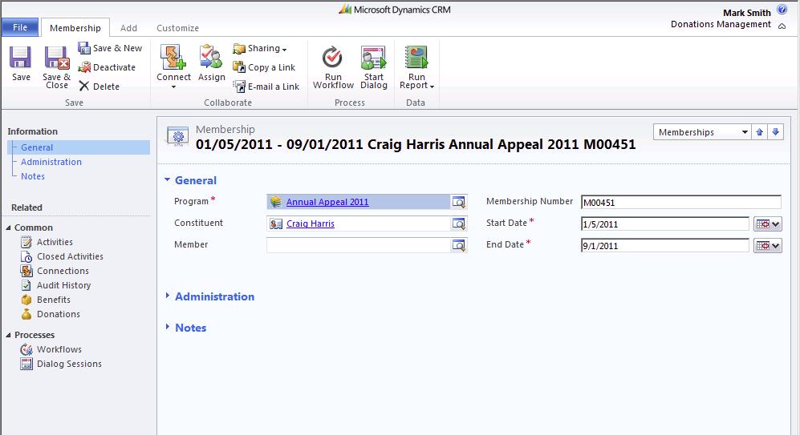Select the Membership ribbon tab
800x435 pixels.
coord(75,28)
